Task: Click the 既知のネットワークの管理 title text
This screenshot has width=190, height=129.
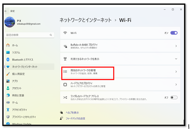Action: tap(83, 70)
